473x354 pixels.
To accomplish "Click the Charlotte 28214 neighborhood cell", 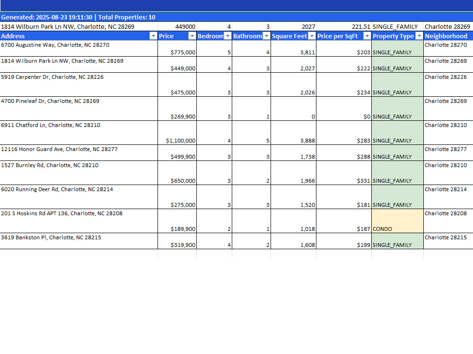I will point(448,197).
